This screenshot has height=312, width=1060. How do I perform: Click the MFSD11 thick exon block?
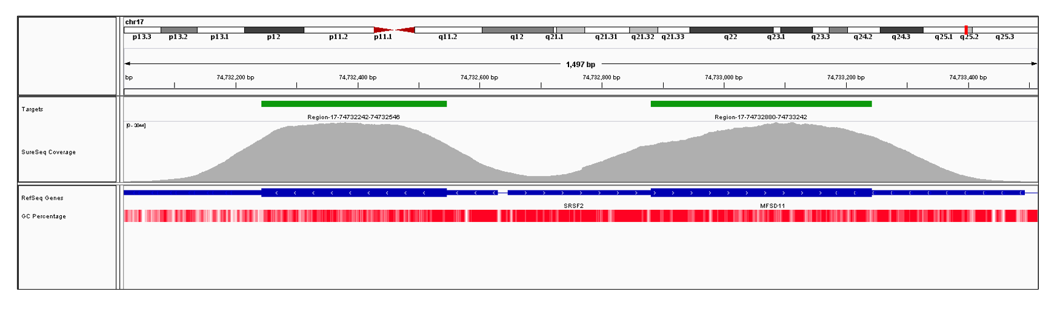(761, 193)
